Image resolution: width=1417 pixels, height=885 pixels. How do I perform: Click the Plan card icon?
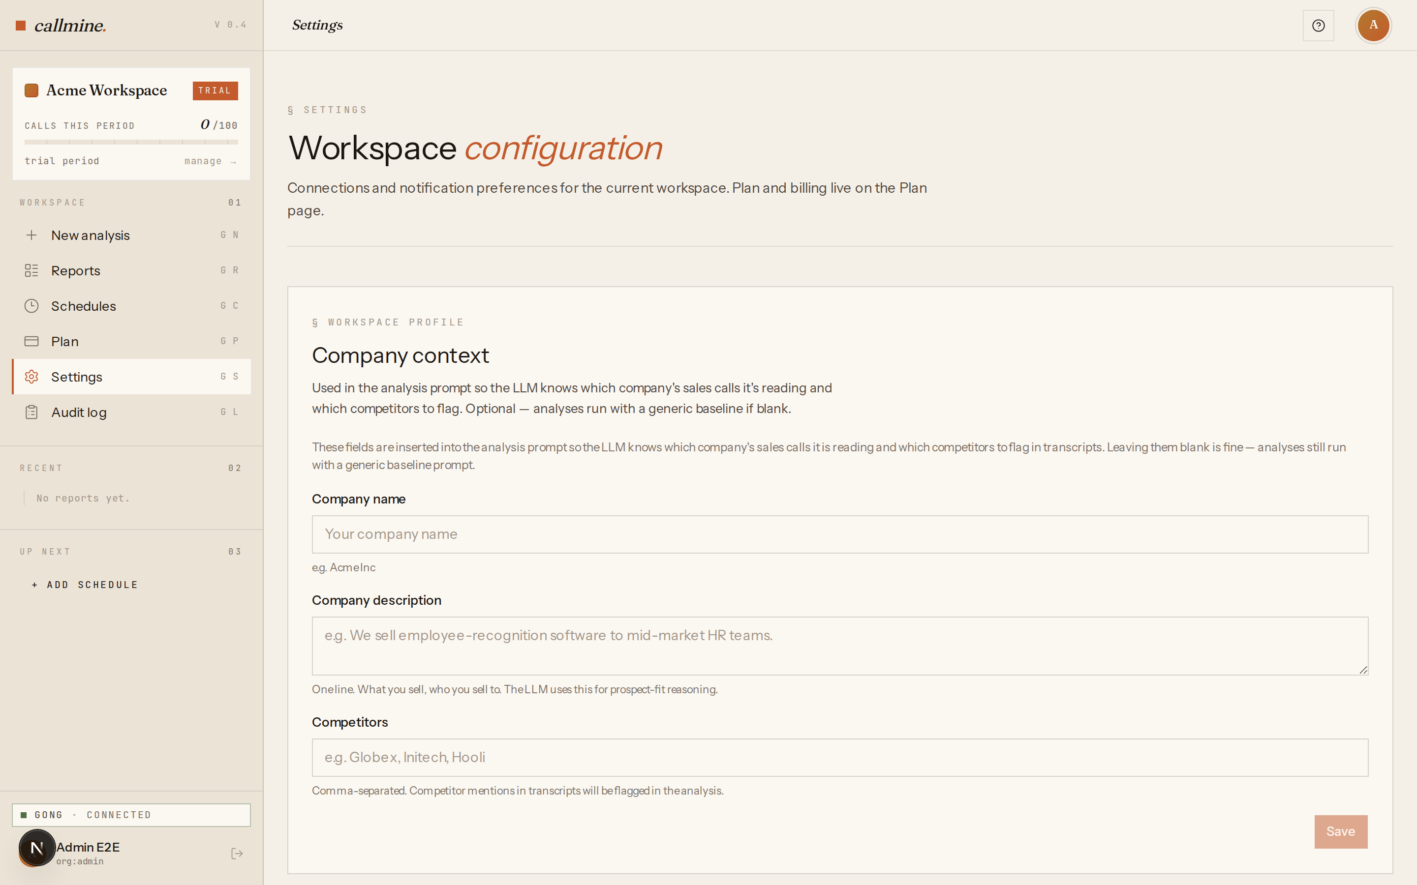tap(31, 341)
